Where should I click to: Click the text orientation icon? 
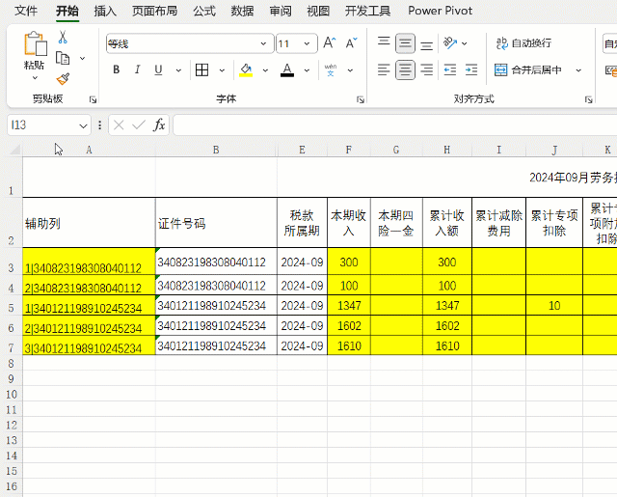(x=450, y=42)
